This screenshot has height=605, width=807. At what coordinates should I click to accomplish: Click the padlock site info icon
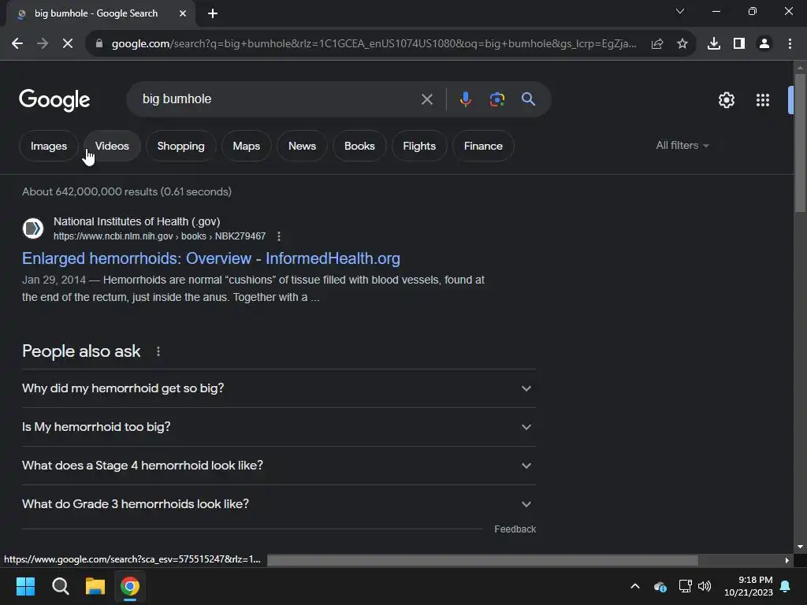[x=99, y=44]
